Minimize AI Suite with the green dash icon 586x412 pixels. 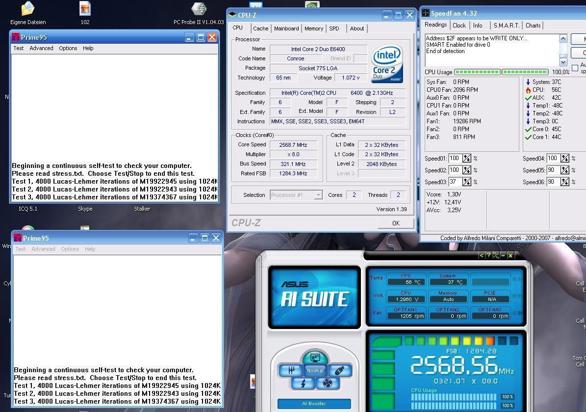tap(503, 255)
